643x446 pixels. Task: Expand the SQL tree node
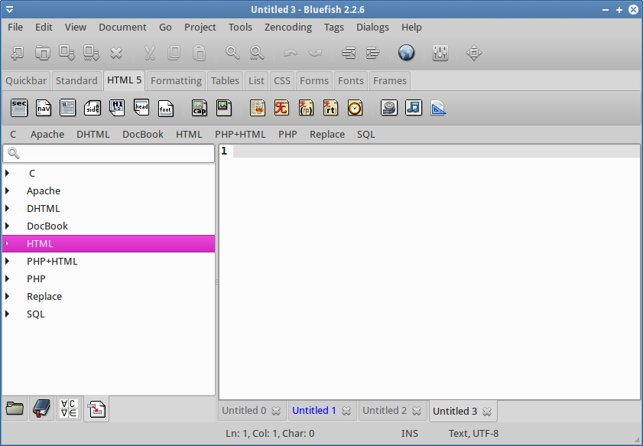pyautogui.click(x=8, y=314)
